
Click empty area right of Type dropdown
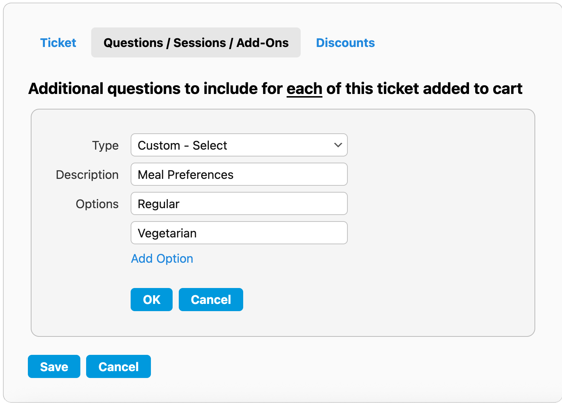tap(434, 145)
